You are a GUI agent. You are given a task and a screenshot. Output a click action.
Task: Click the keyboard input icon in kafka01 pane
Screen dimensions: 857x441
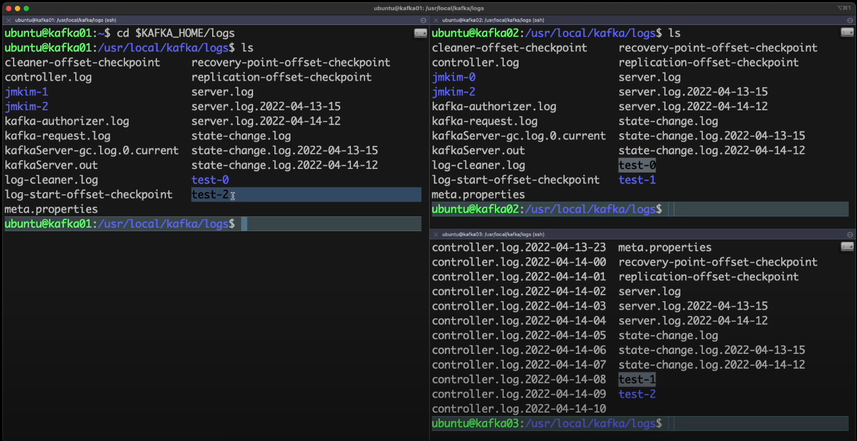tap(420, 33)
